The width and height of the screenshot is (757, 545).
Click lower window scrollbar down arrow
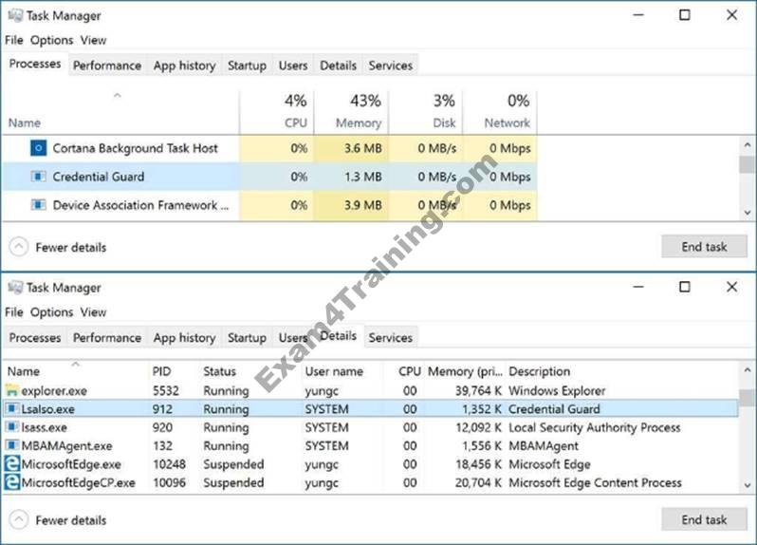[x=748, y=485]
